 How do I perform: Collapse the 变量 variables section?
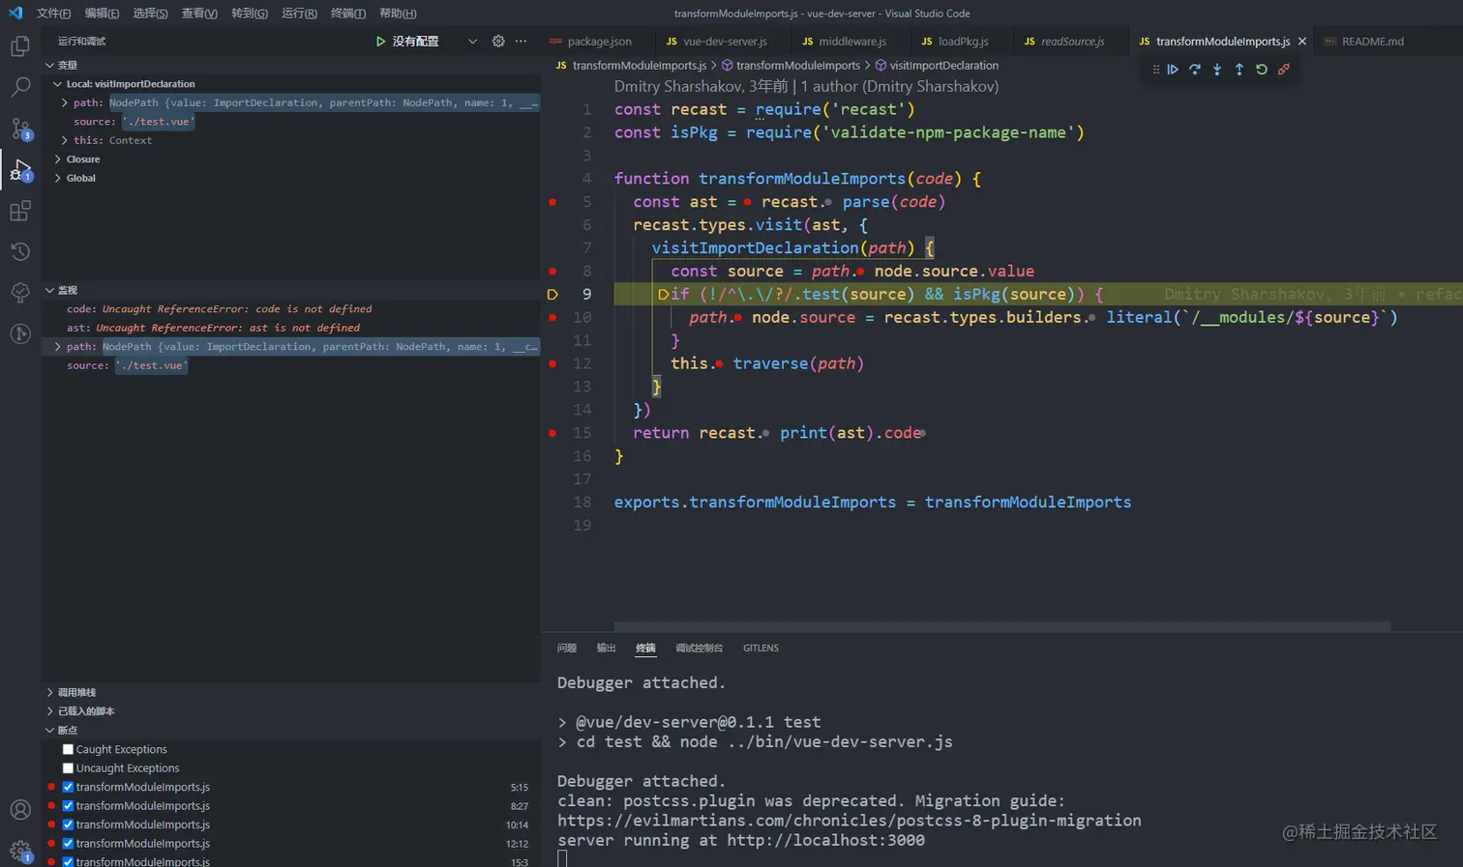[49, 65]
